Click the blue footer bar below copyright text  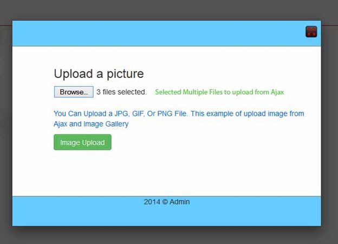(x=166, y=216)
